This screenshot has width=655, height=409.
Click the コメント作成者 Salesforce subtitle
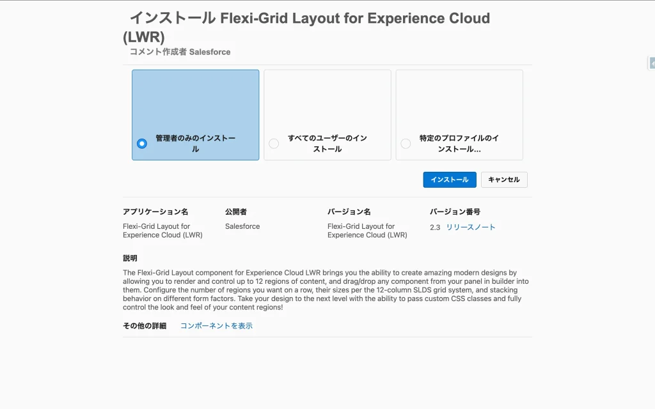pos(180,52)
